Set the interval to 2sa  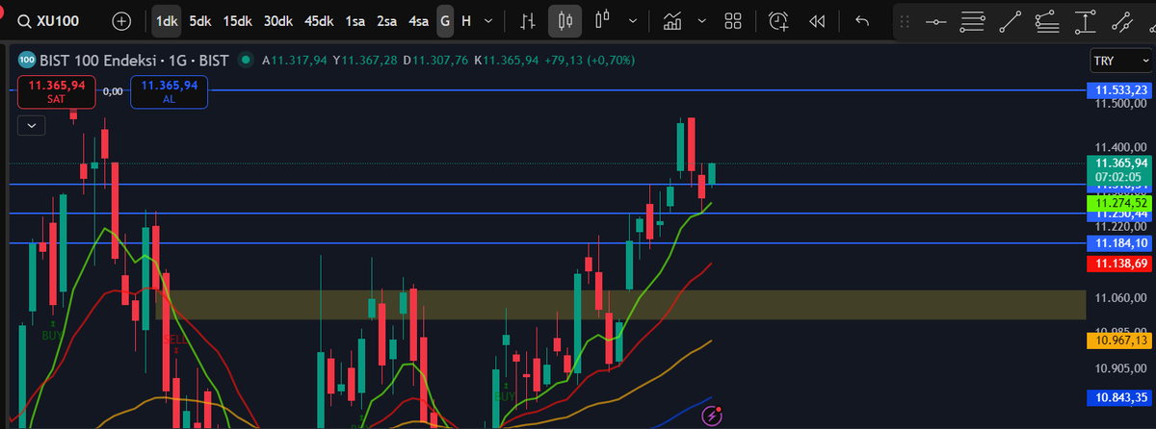point(386,20)
